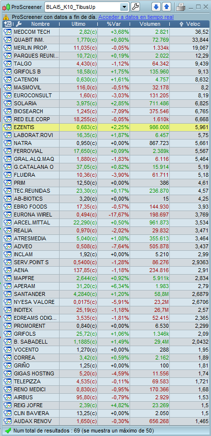
Task: Open chart icon for SANTANDER row
Action: point(7,294)
